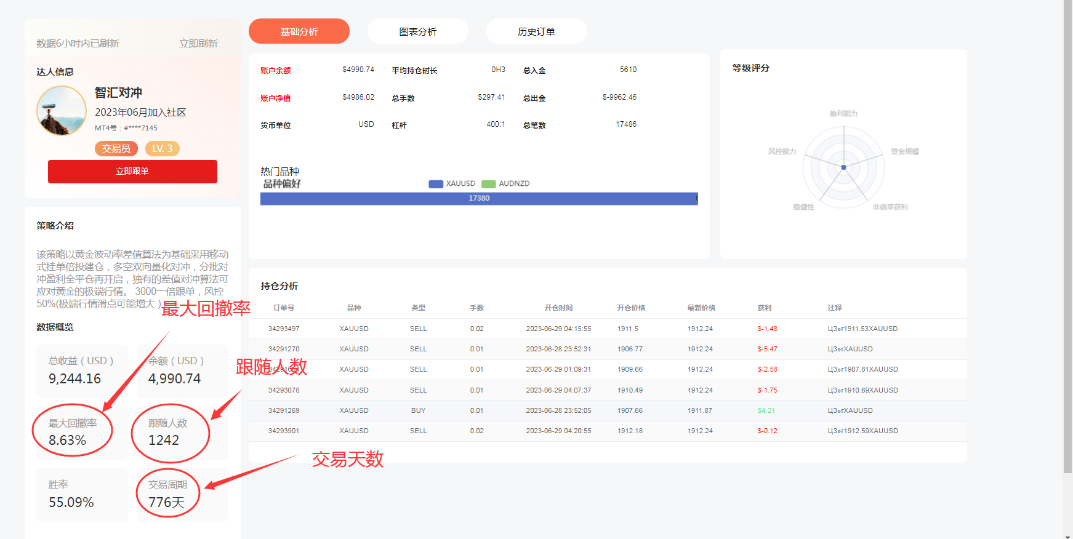The width and height of the screenshot is (1073, 539).
Task: Click the 400:1 leverage value
Action: coord(496,124)
